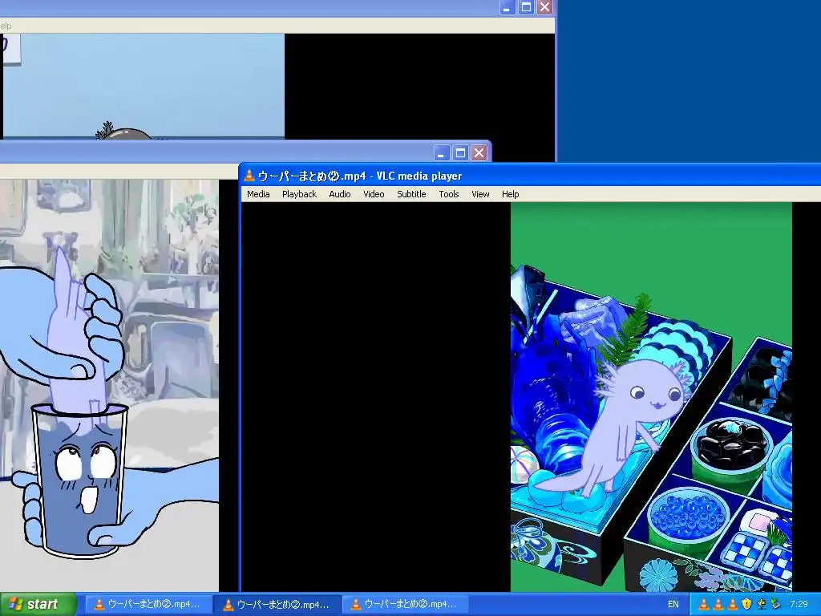The height and width of the screenshot is (616, 821).
Task: Open the Help menu in front VLC window
Action: [510, 194]
